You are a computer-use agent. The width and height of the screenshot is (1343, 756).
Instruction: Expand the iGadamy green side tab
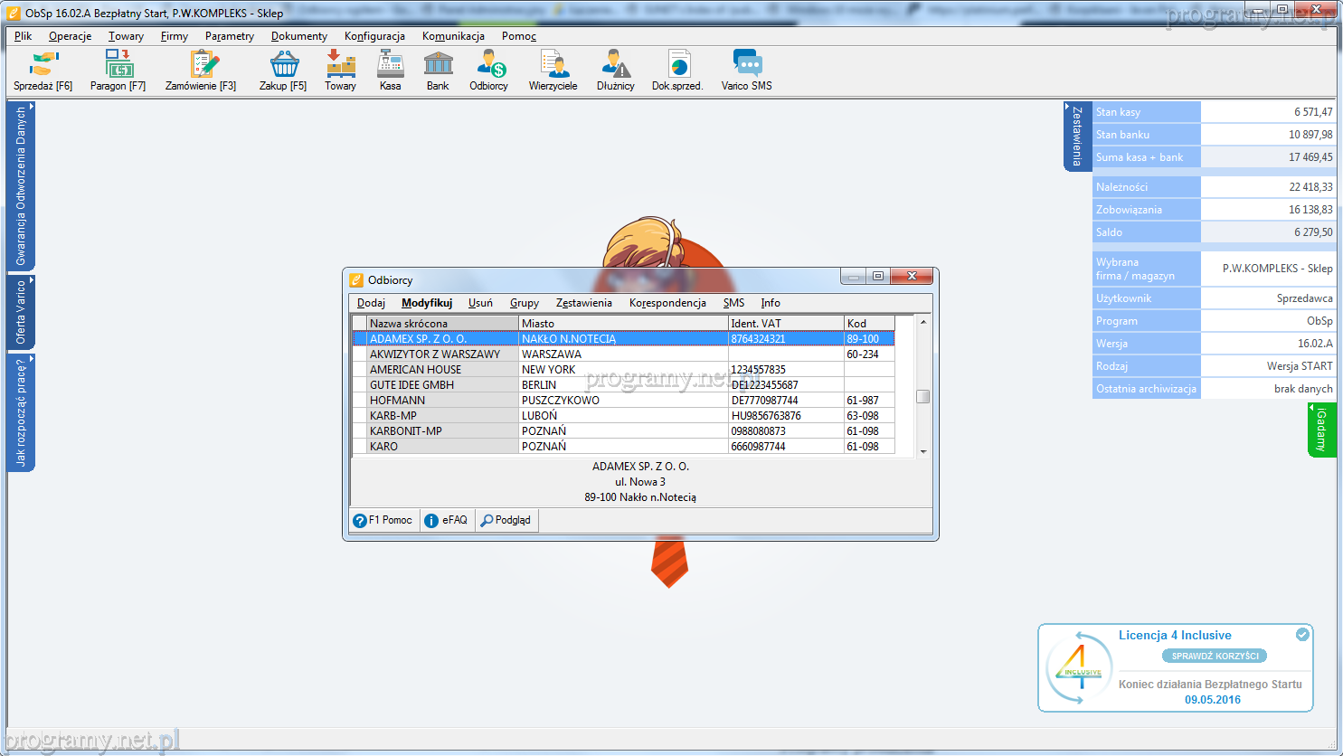(1320, 430)
